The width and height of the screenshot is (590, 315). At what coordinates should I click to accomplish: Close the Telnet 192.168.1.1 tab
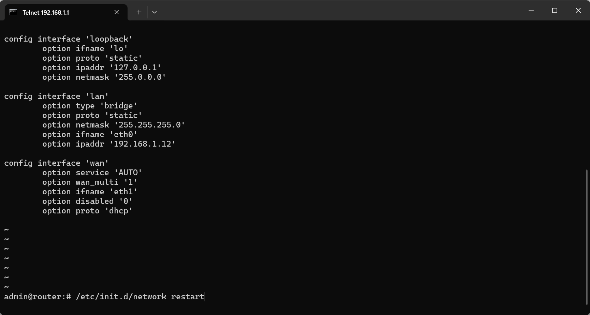(117, 12)
